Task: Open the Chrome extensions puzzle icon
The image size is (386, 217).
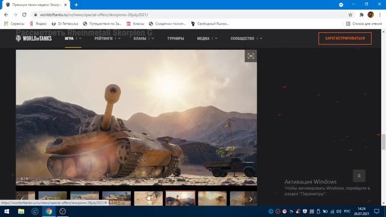Action: pos(361,14)
